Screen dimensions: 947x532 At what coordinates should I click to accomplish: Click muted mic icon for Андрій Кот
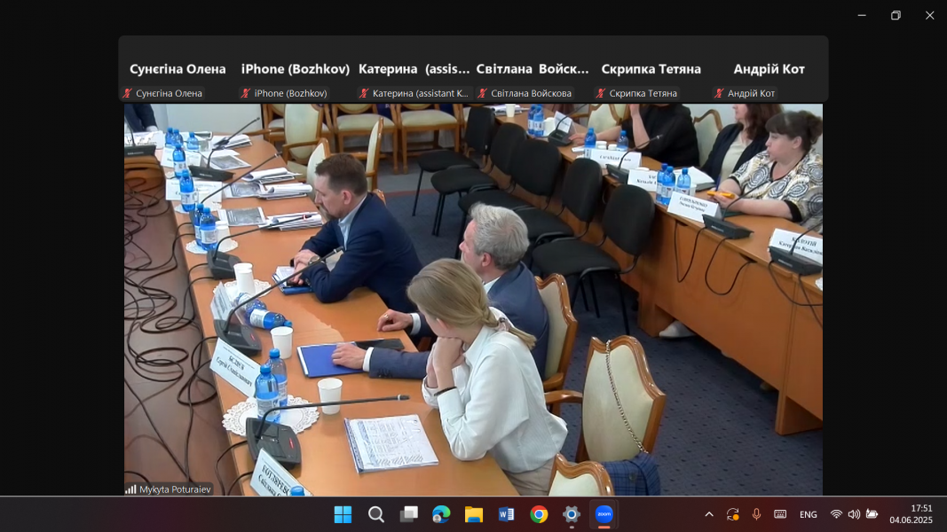pyautogui.click(x=719, y=93)
